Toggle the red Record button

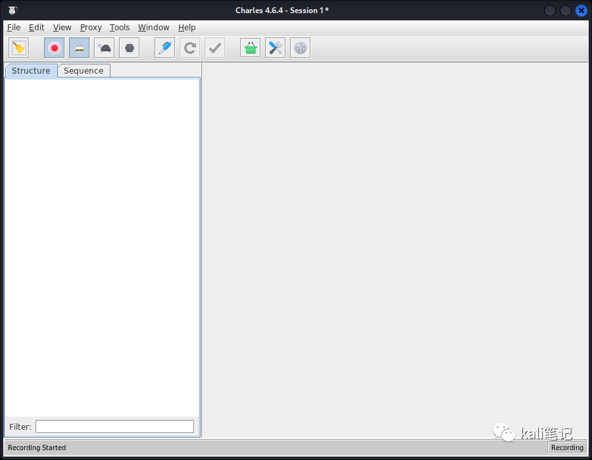click(55, 48)
